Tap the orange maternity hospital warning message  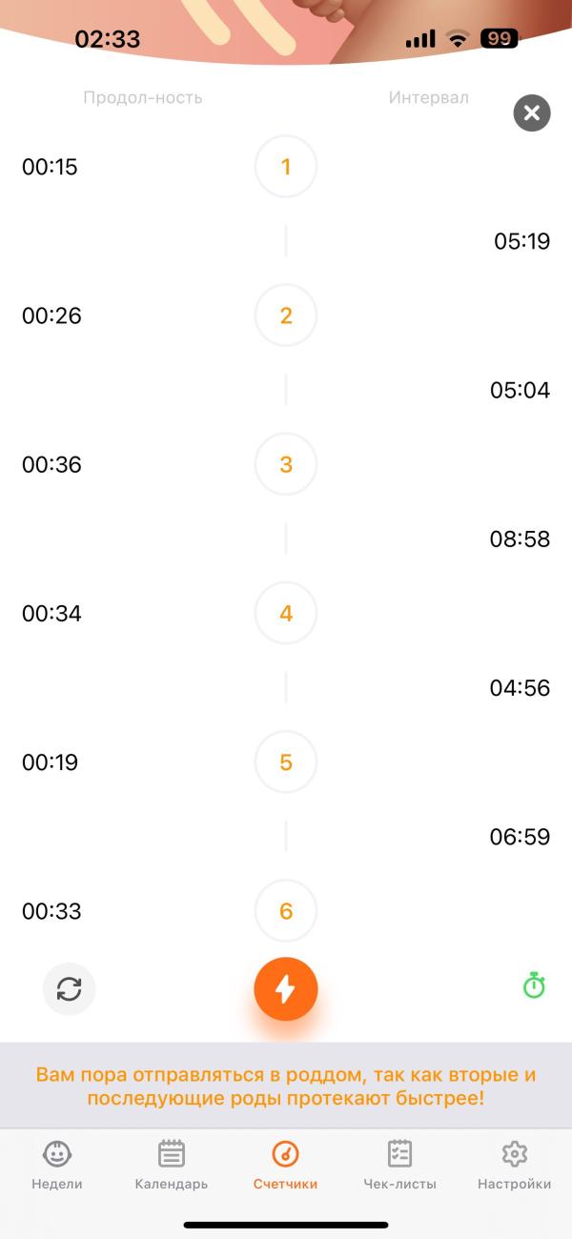point(286,1087)
